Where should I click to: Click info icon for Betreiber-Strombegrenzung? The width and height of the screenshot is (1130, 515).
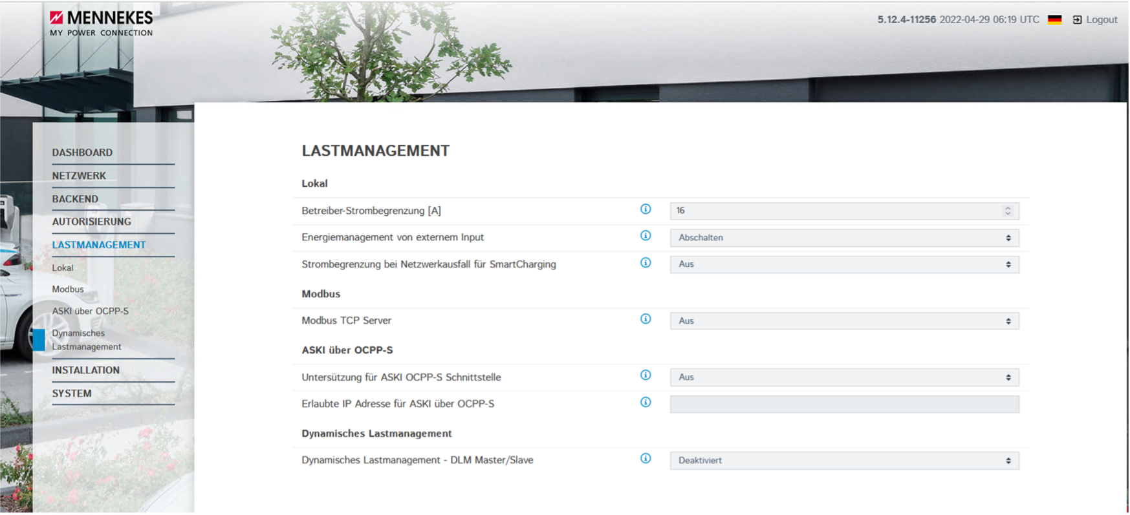(x=645, y=209)
